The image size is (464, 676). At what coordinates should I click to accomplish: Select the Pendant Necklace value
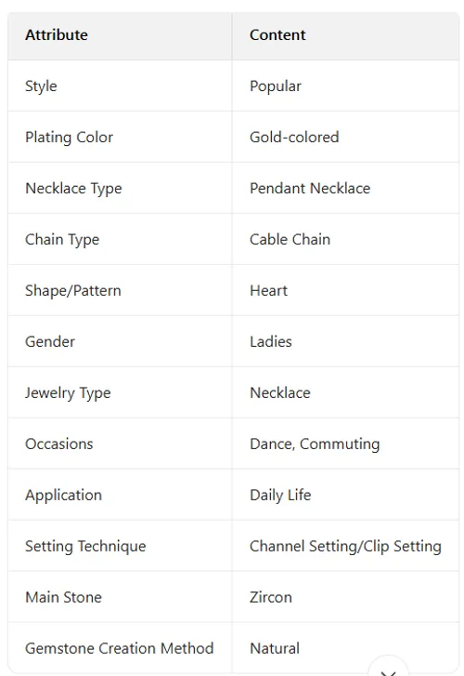[310, 189]
